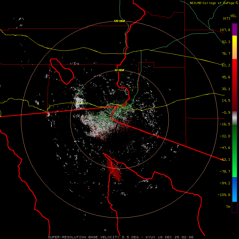
Task: Click the 92.3 velocity scale value
Action: point(226,42)
